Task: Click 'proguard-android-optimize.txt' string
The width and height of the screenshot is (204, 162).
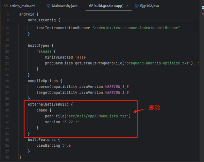Action: point(157,63)
